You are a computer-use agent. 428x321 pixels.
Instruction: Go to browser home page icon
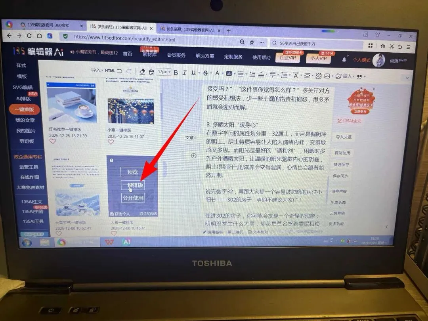39,36
